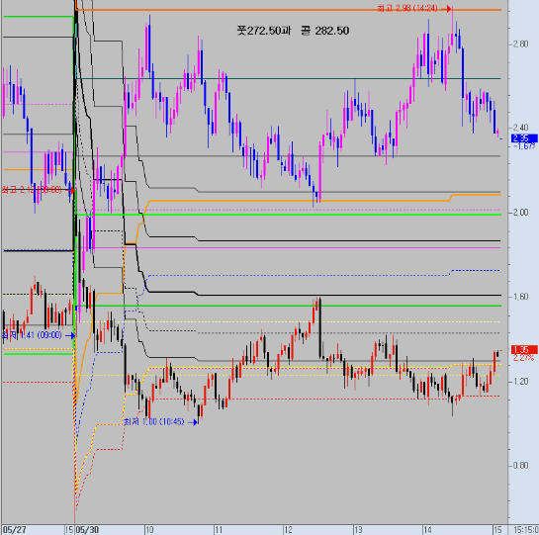Viewport: 539px width, 535px height.
Task: Click the 2.27% change label in red
Action: (524, 358)
